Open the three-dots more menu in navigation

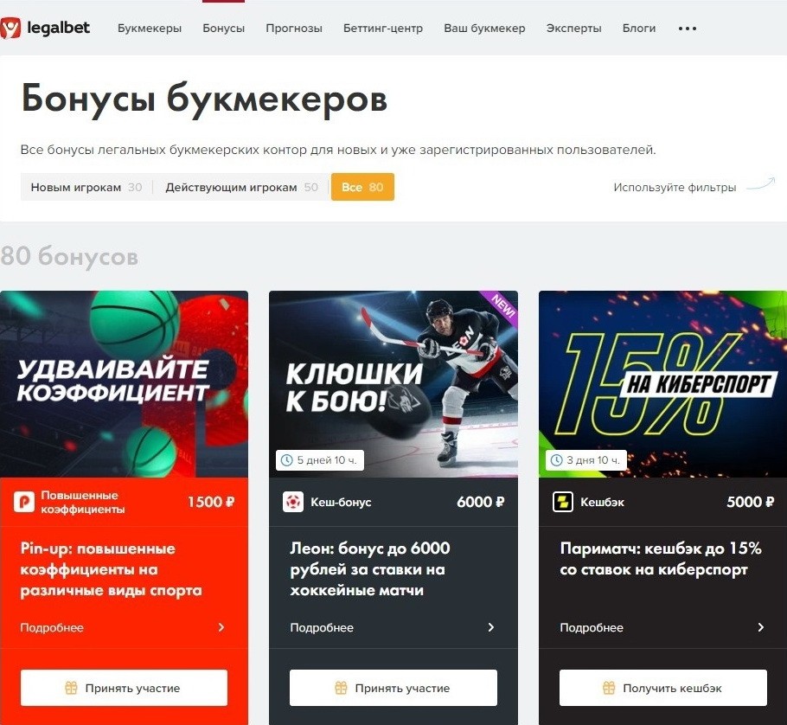pyautogui.click(x=688, y=29)
